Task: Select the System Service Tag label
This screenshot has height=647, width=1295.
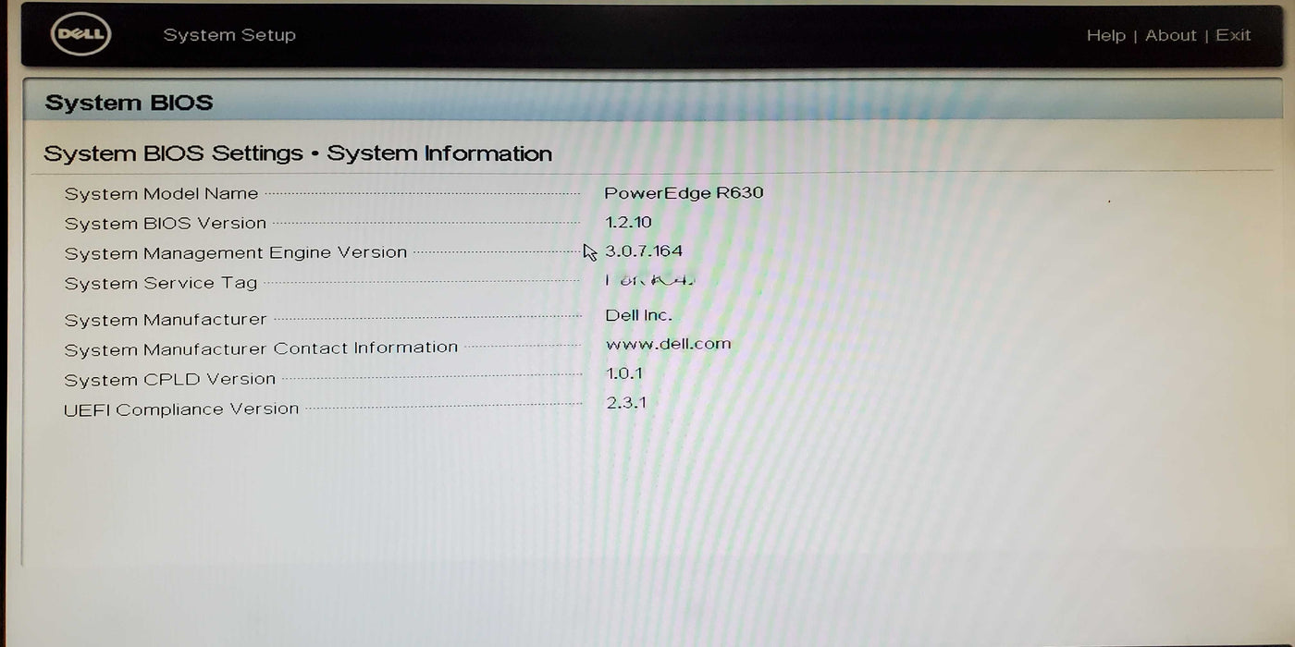Action: click(x=161, y=284)
